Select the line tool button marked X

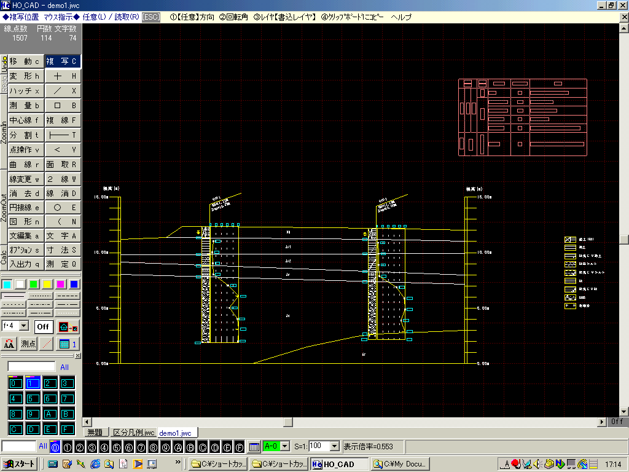(63, 91)
